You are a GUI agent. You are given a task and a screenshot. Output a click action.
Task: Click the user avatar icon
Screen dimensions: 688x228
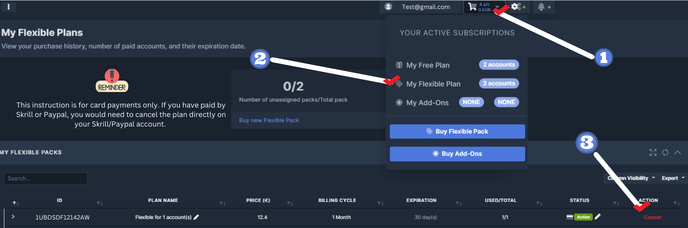click(x=388, y=7)
